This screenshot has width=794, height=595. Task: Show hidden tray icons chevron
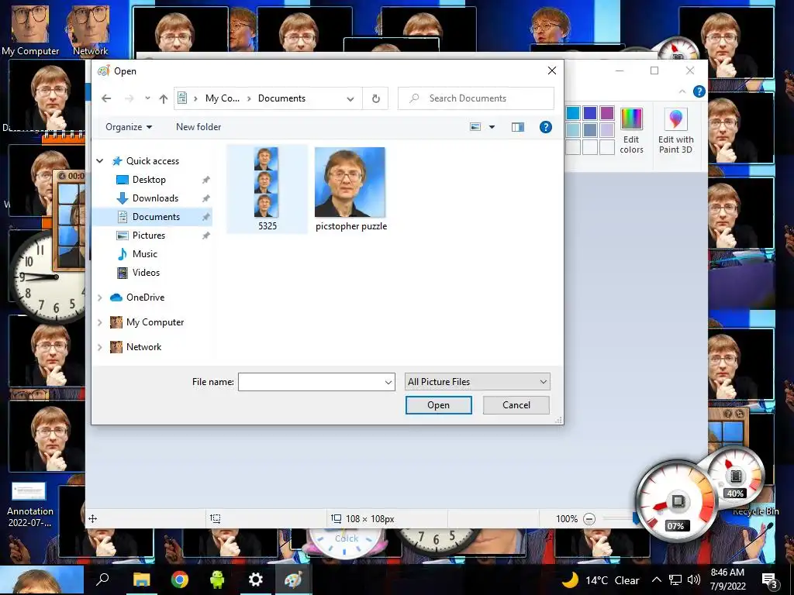(656, 580)
